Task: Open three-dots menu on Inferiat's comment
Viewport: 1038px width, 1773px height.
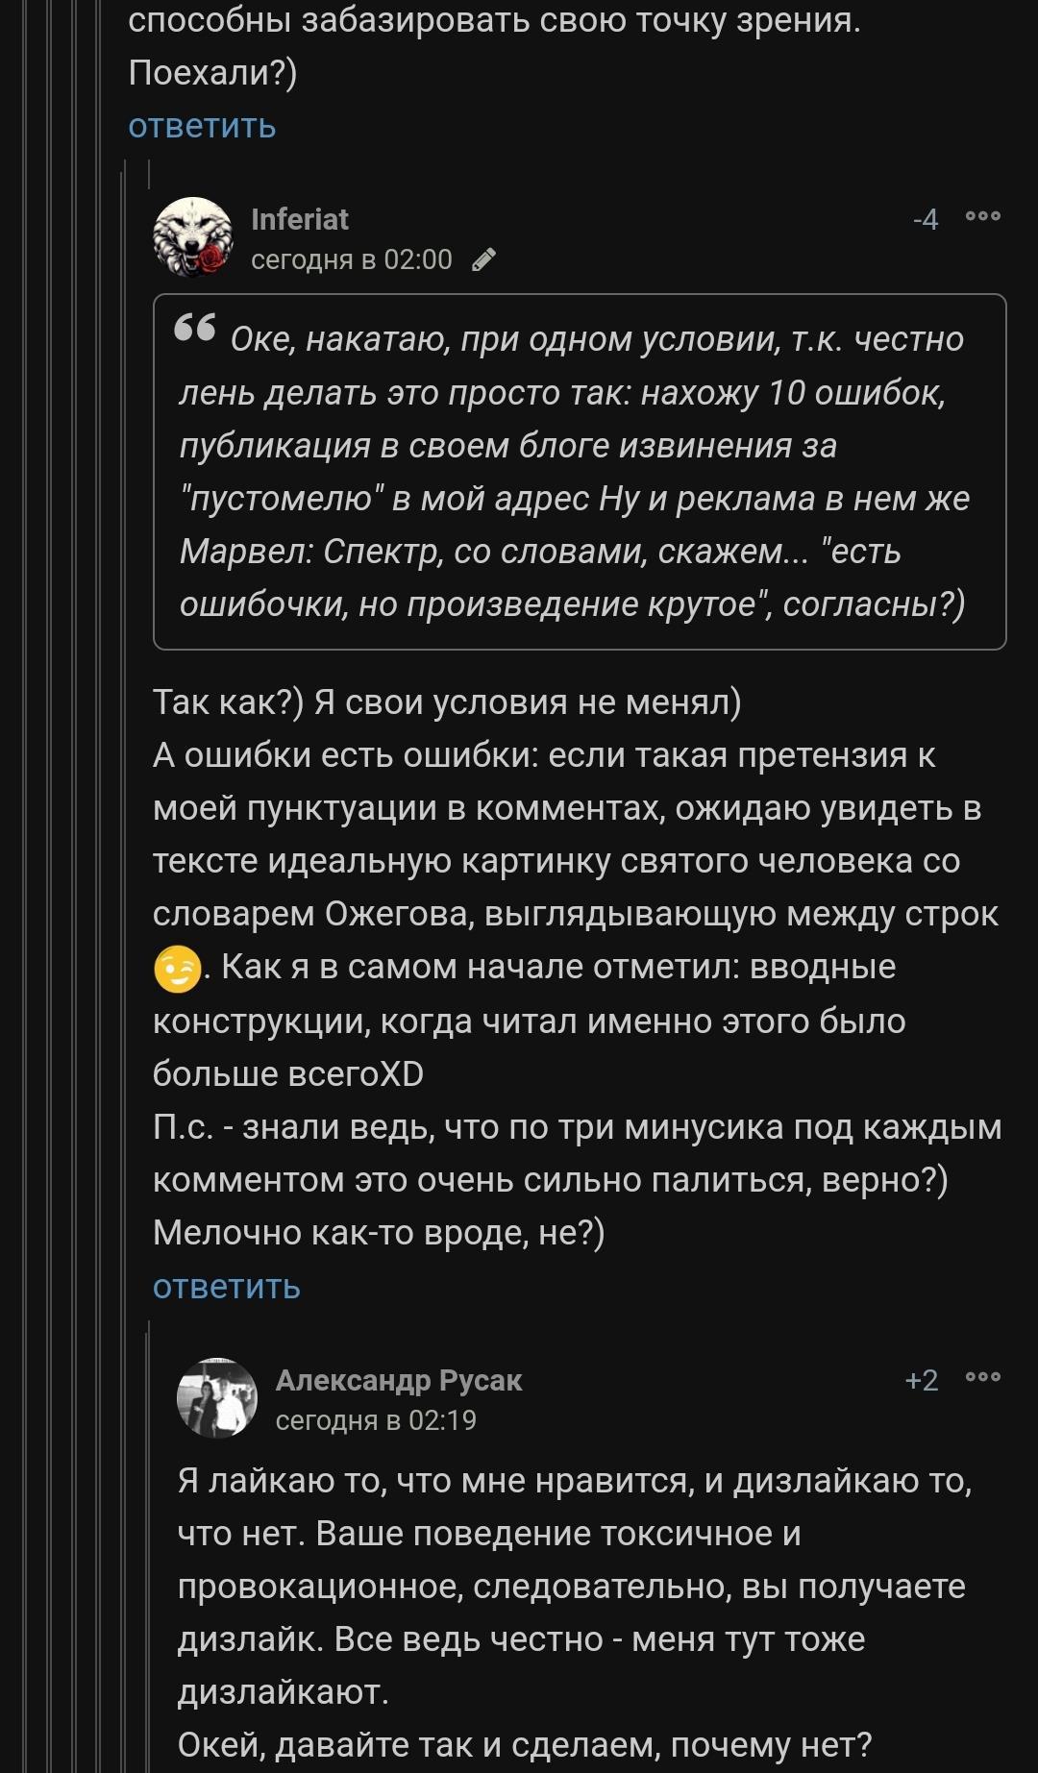Action: point(983,217)
